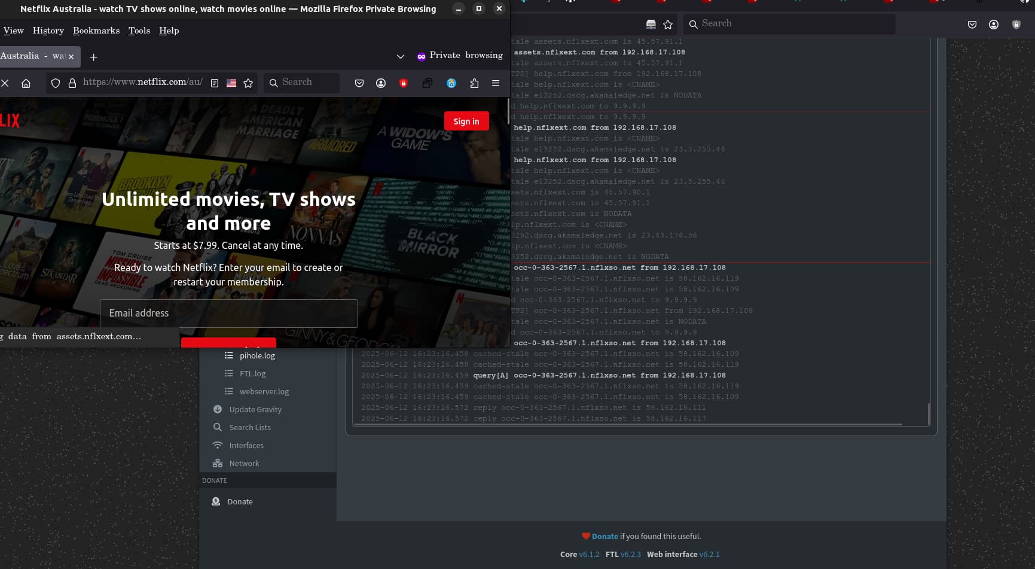Click the tracking protection shield icon

pos(56,83)
